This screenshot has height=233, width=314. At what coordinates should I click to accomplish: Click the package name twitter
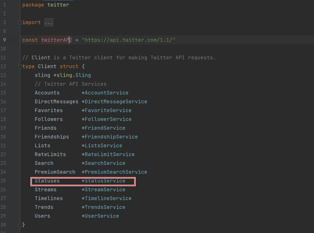[x=58, y=5]
